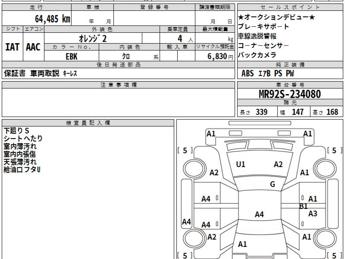The image size is (345, 259).
Task: Click inspector note 給油口フタU
Action: click(22, 170)
